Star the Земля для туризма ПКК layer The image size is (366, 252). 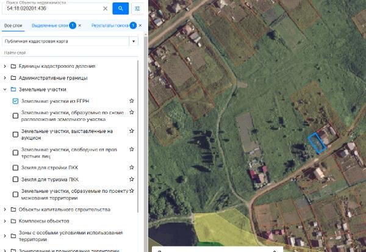click(x=132, y=179)
